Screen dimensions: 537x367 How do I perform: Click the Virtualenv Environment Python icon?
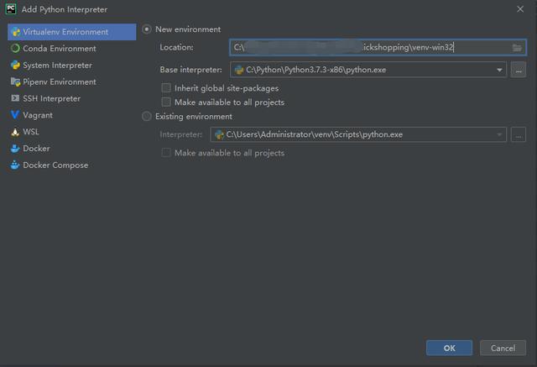[x=15, y=32]
